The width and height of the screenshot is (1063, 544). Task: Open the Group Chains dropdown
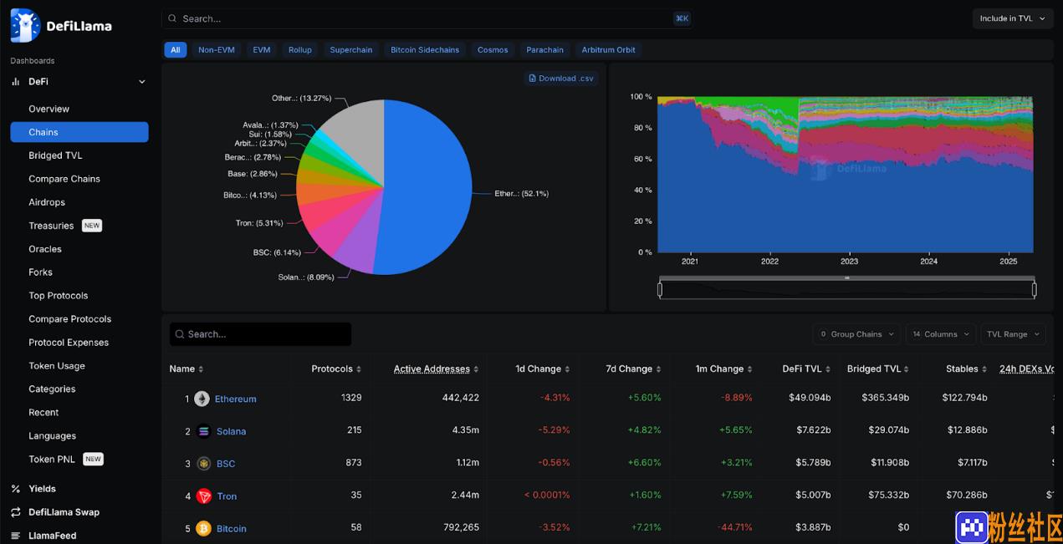[856, 334]
